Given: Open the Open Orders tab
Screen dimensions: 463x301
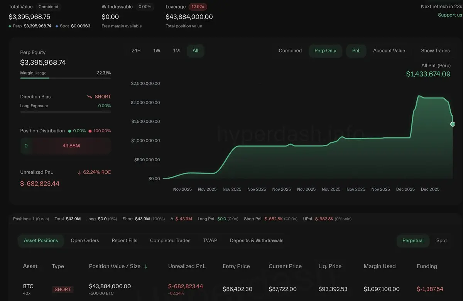Looking at the screenshot, I should [x=85, y=240].
